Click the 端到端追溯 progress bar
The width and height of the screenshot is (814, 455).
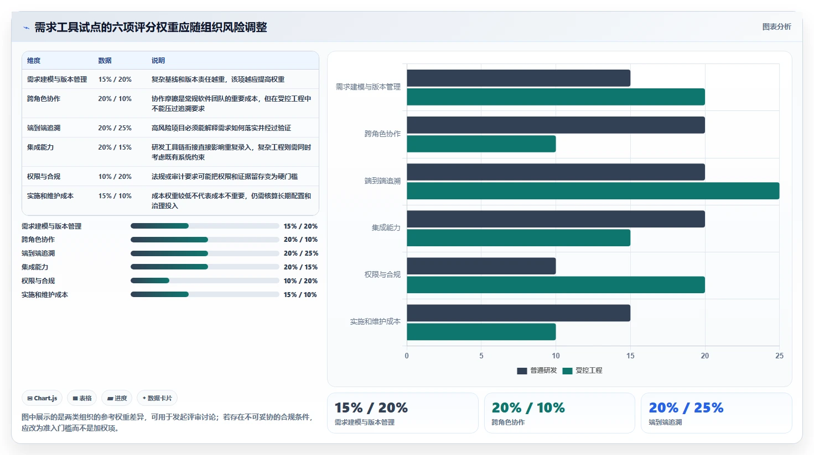click(x=205, y=253)
